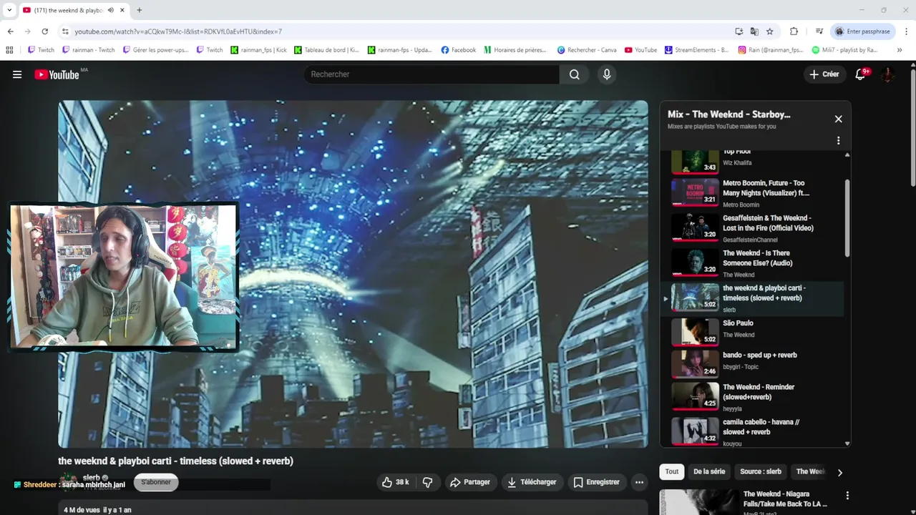Open the account avatar menu
The image size is (916, 515).
887,74
